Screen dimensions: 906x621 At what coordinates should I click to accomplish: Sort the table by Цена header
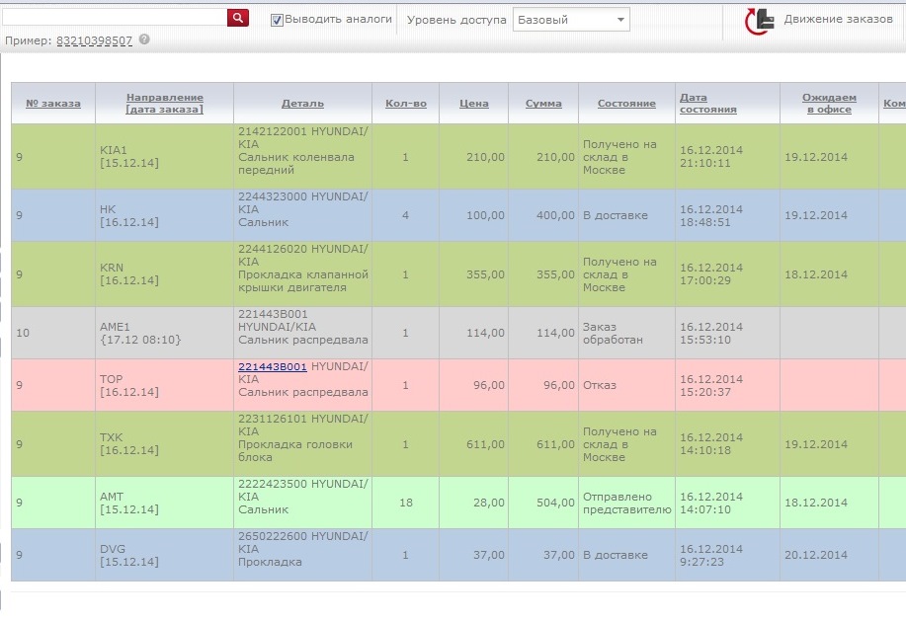coord(474,103)
